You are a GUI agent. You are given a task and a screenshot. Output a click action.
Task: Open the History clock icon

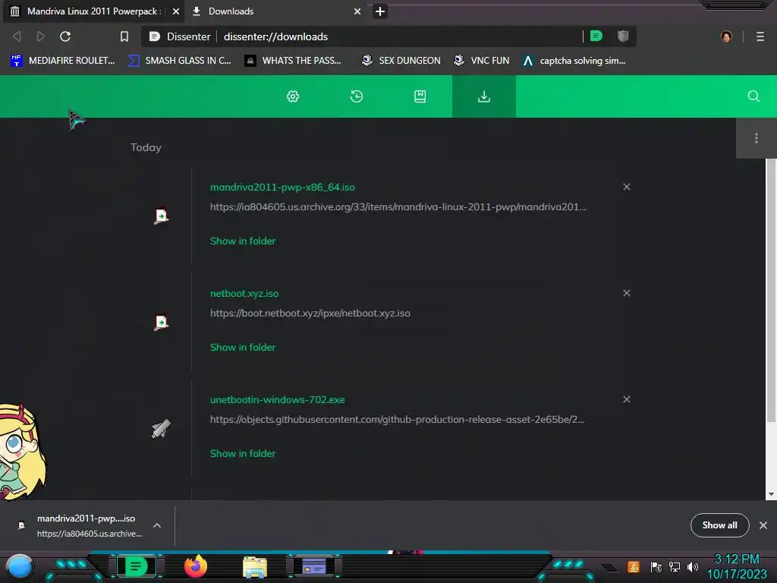coord(357,96)
